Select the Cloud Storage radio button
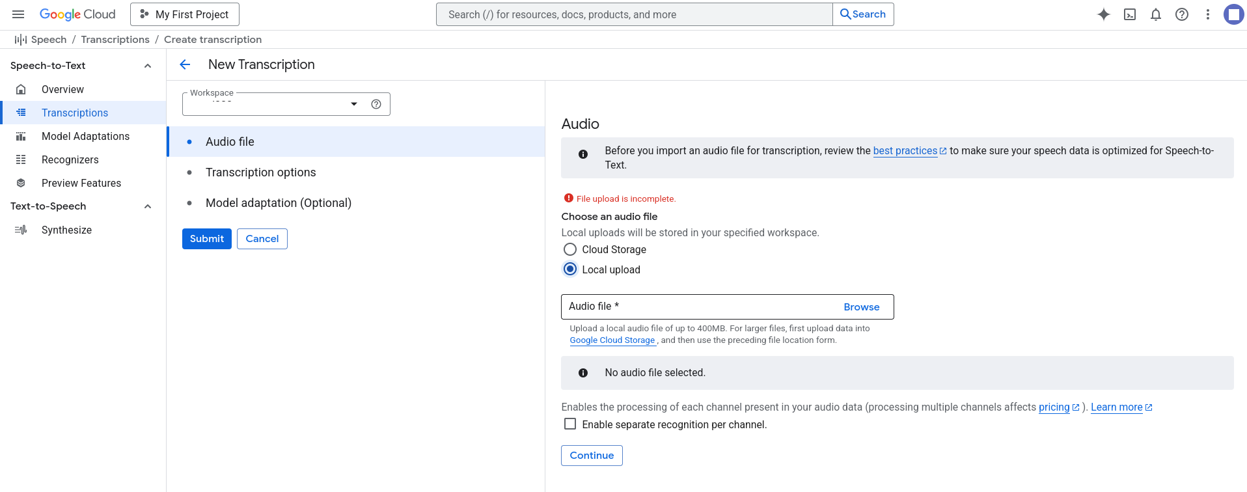 click(x=570, y=249)
